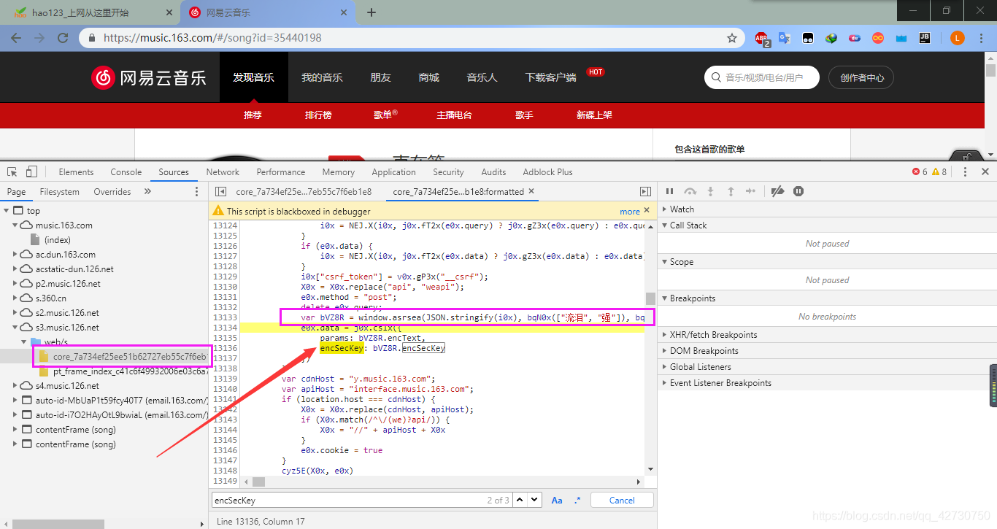The width and height of the screenshot is (997, 529).
Task: Click the yellow warning count indicator
Action: 939,172
